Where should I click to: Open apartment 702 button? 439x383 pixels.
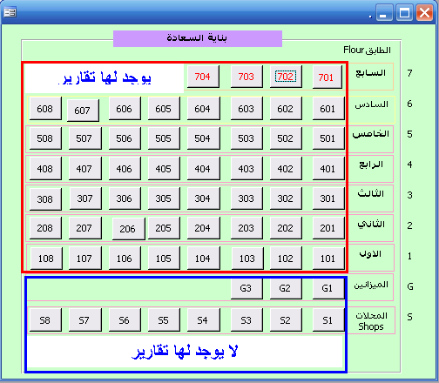pyautogui.click(x=286, y=77)
